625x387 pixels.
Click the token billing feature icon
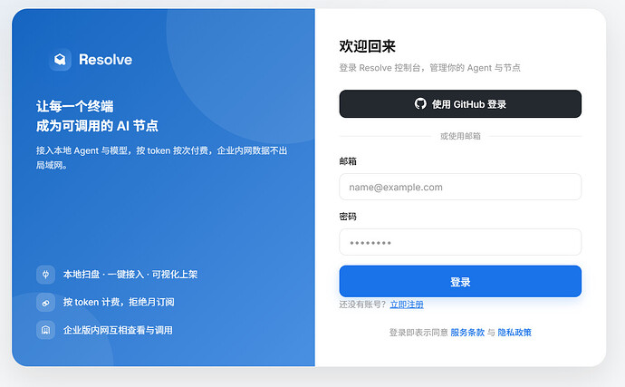pyautogui.click(x=46, y=303)
